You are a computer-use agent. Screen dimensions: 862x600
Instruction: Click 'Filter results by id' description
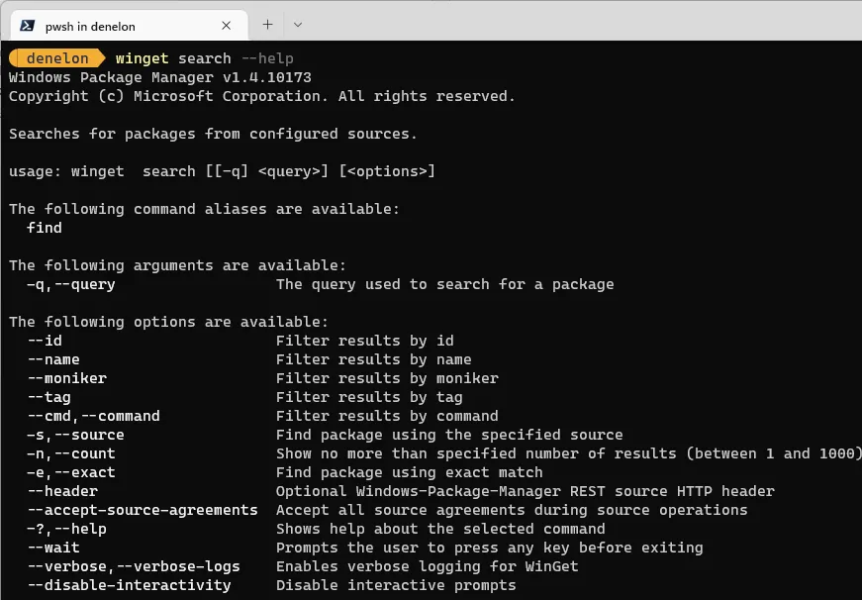point(365,341)
